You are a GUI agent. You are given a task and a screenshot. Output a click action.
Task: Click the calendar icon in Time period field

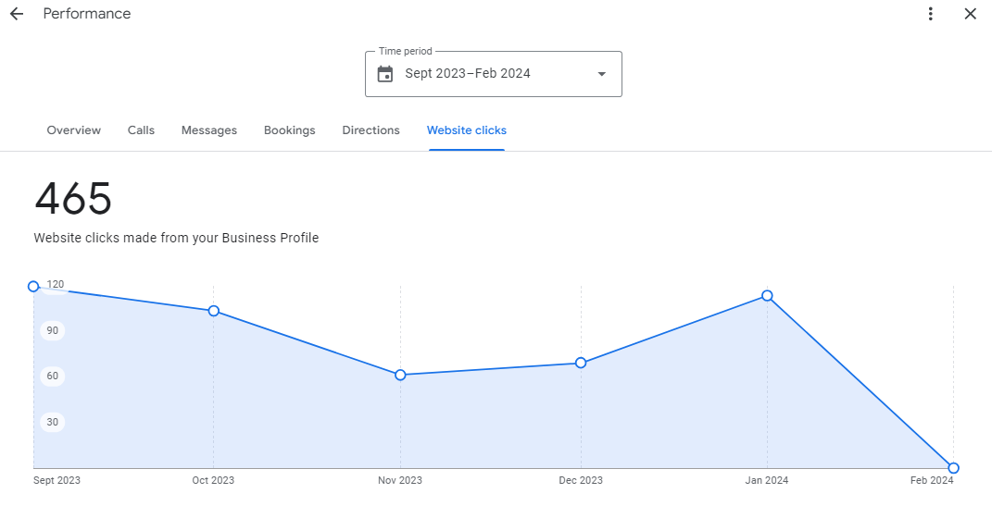coord(384,74)
